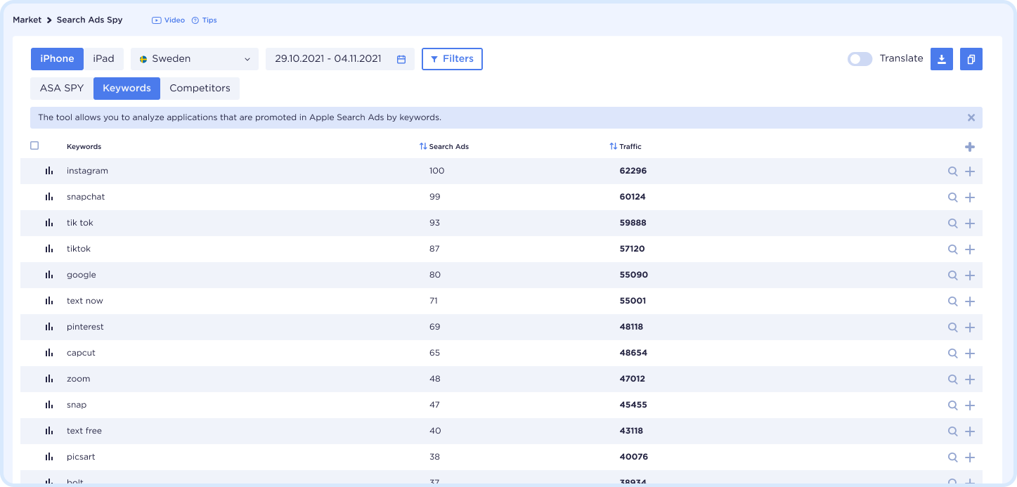Screen dimensions: 1017x487
Task: Switch to the Competitors tab
Action: point(200,89)
